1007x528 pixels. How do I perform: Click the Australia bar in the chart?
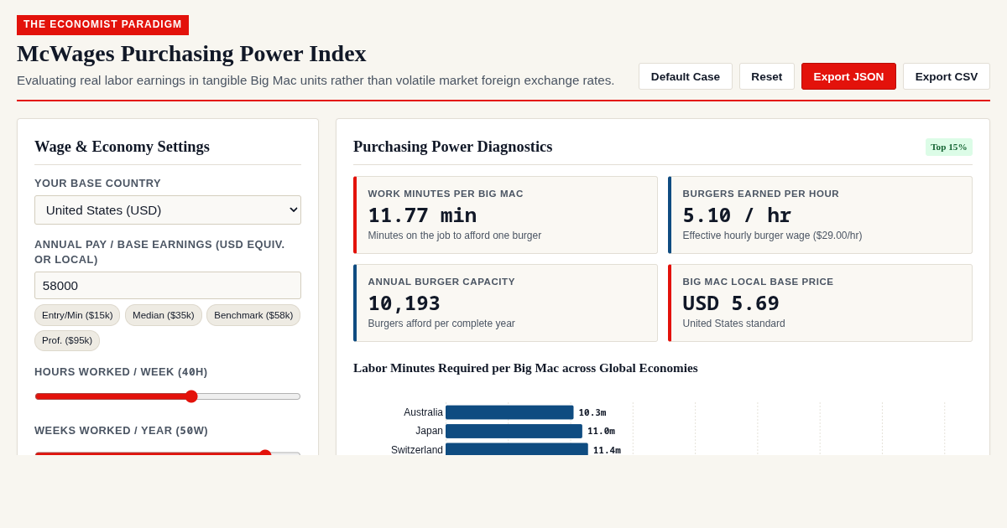[509, 412]
